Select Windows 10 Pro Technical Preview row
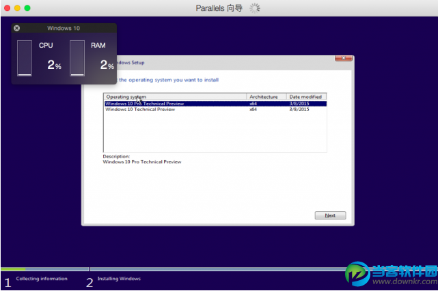Image resolution: width=438 pixels, height=291 pixels. (x=215, y=104)
